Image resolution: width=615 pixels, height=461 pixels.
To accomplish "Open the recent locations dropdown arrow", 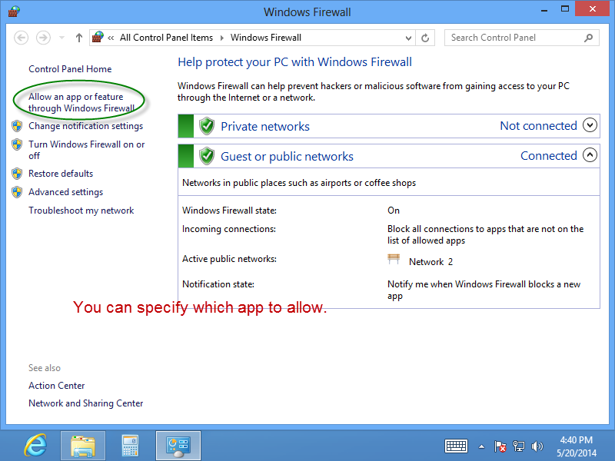I will 61,38.
